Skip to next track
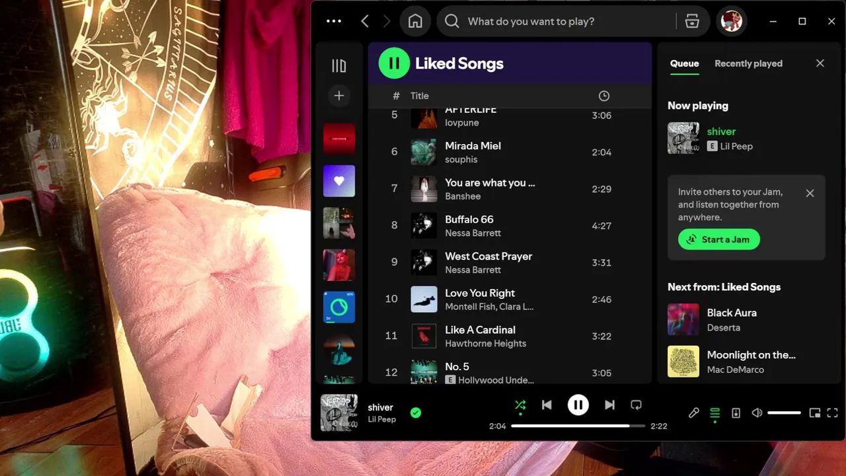846x476 pixels. 609,405
